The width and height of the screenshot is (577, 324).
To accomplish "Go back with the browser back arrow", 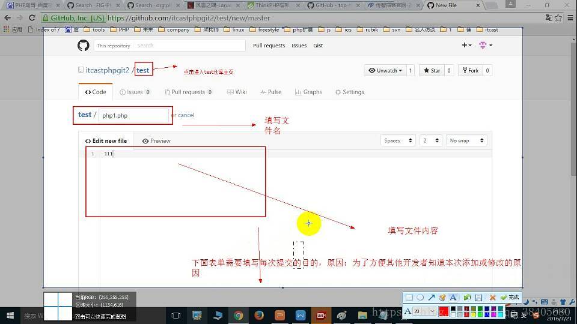I will (7, 17).
